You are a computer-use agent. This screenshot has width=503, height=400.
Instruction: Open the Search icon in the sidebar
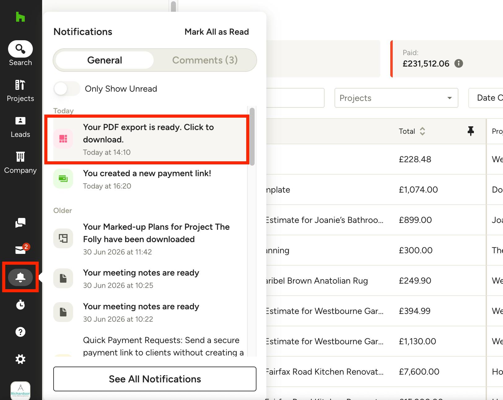tap(20, 49)
